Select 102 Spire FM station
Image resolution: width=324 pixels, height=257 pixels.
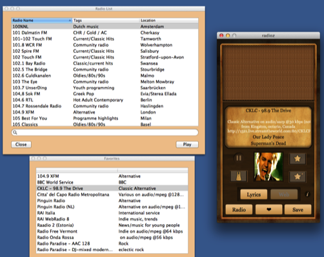point(105,51)
